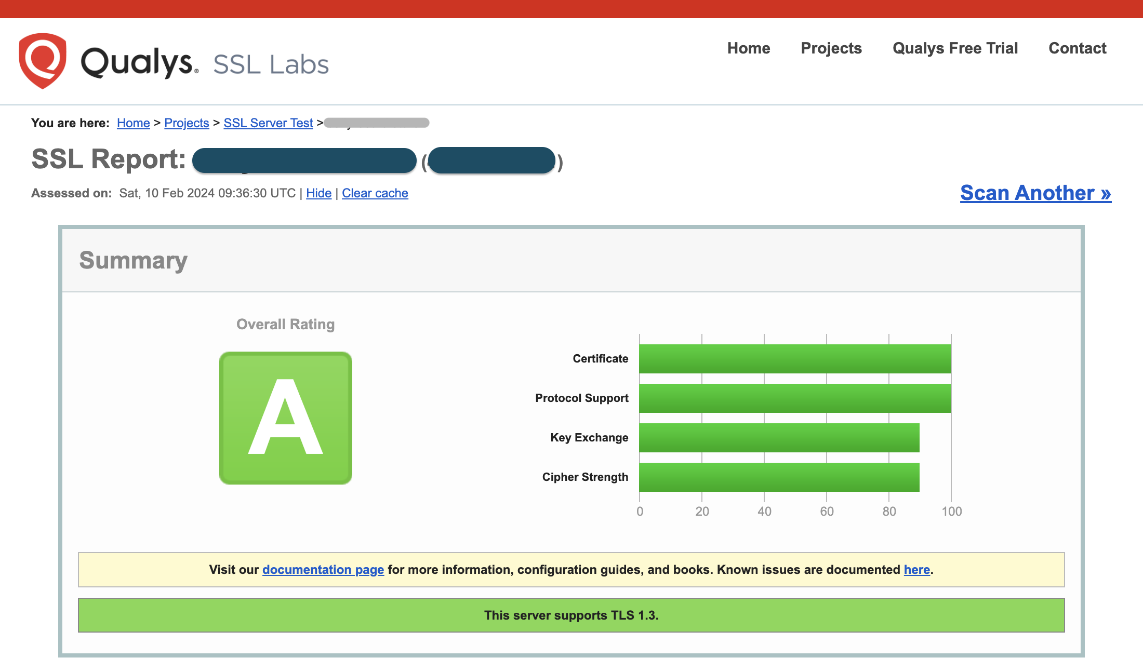Click the 'Certificate' chart label
This screenshot has height=671, width=1143.
point(601,359)
